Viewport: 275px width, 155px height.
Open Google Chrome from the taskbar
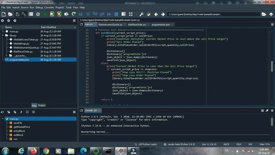(x=46, y=151)
